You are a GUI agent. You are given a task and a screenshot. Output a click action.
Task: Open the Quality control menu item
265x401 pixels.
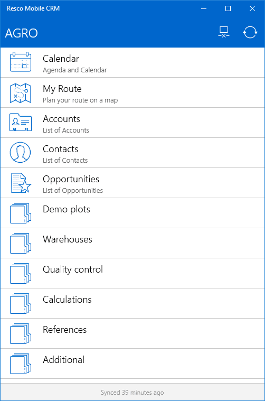click(x=132, y=273)
